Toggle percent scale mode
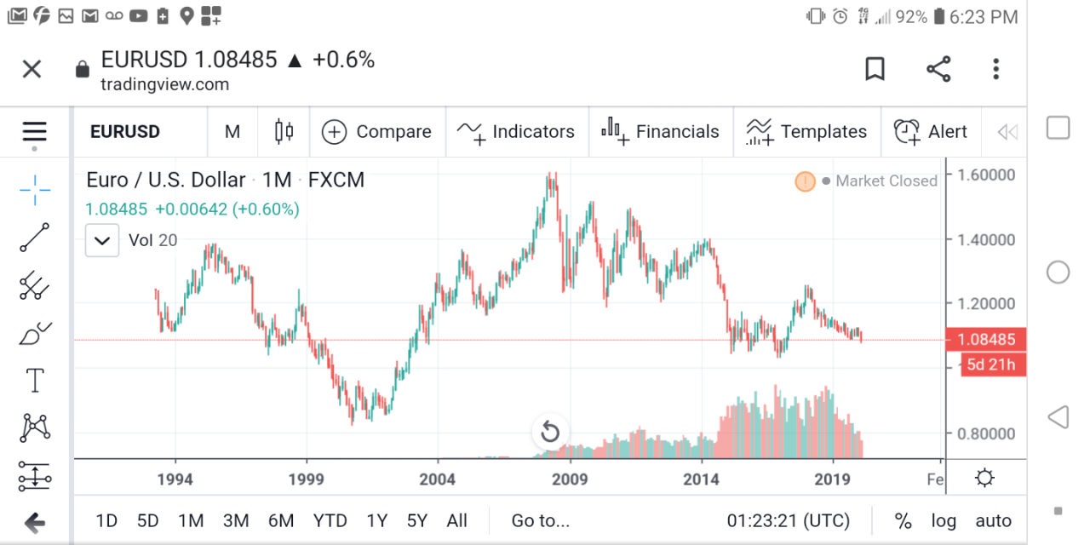Image resolution: width=1090 pixels, height=545 pixels. [903, 521]
